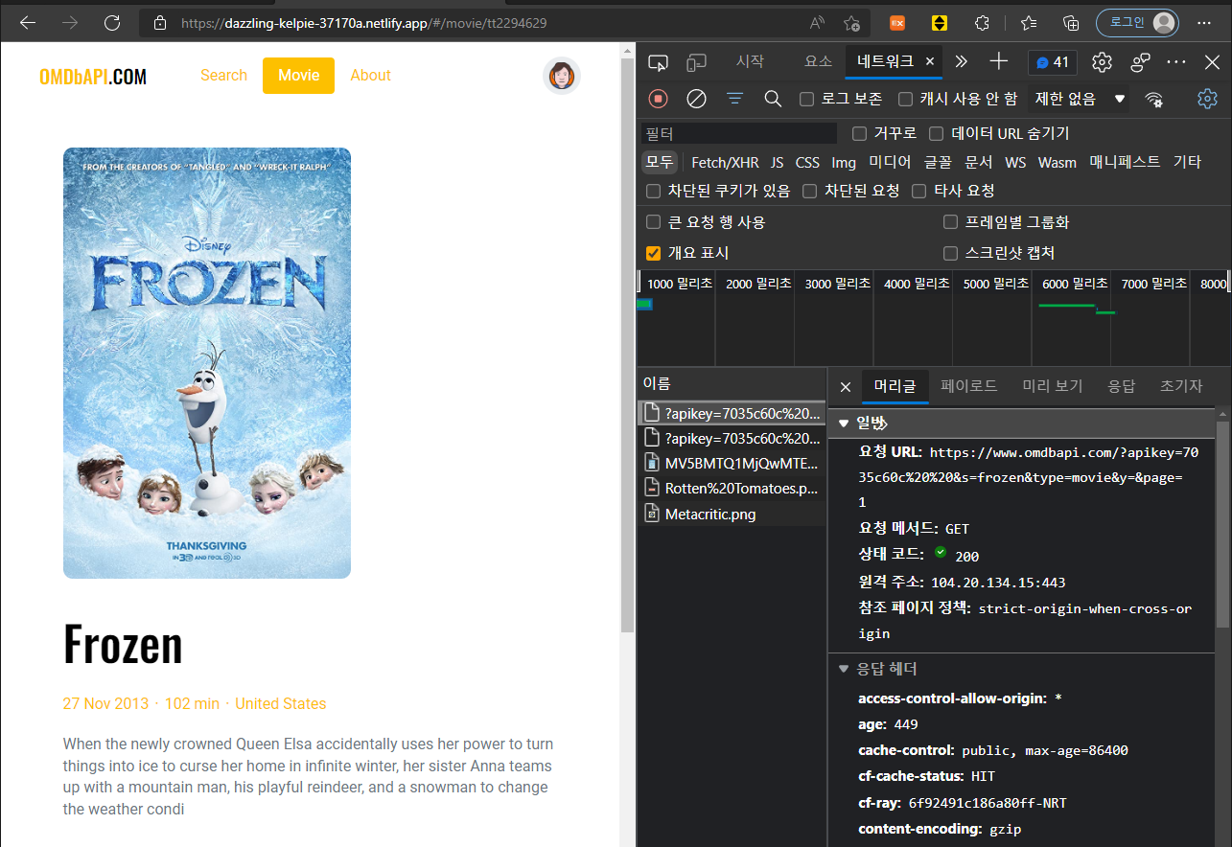This screenshot has width=1232, height=847.
Task: Open the 제한 없음 throttling dropdown
Action: 1079,99
